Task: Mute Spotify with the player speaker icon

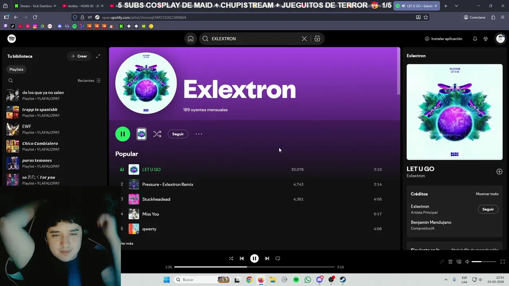Action: (467, 262)
